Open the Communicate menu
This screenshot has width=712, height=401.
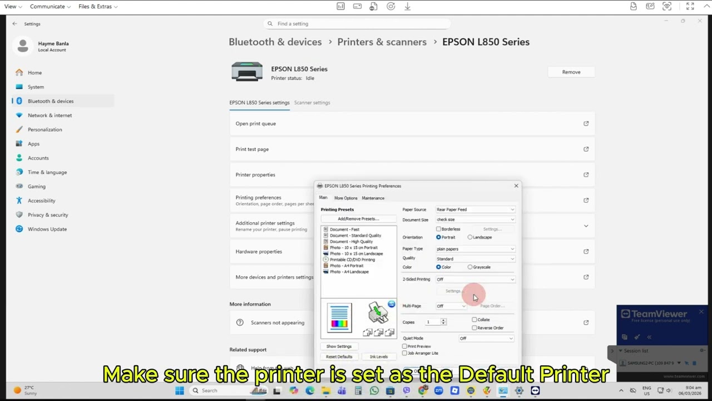[x=51, y=6]
